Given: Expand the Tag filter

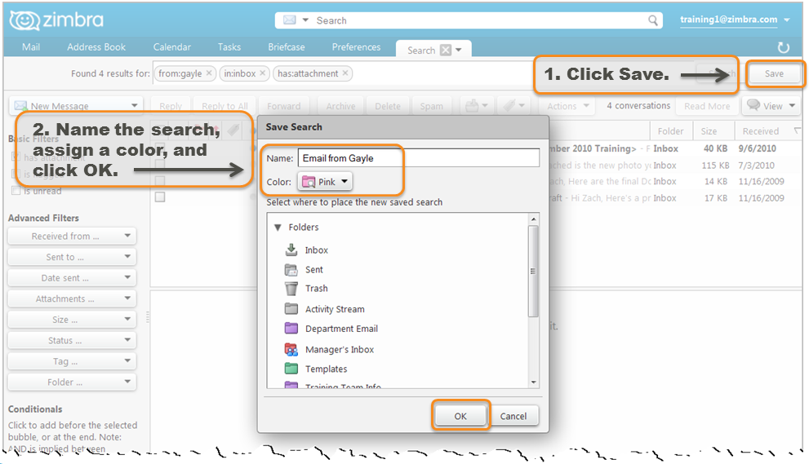Looking at the screenshot, I should pyautogui.click(x=72, y=361).
